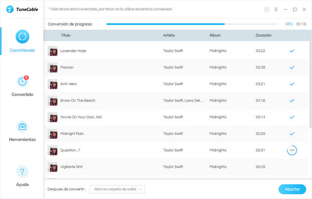
Task: Select the 'Snow On The Beach' title
Action: (x=78, y=100)
